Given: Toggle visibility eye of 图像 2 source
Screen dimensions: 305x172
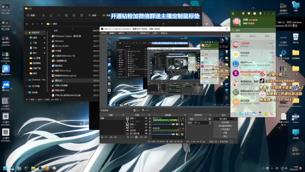Looking at the screenshot, I should (x=146, y=124).
